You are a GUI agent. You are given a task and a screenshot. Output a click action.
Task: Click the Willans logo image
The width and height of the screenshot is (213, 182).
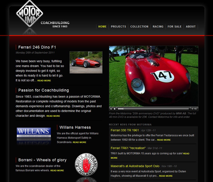click(34, 132)
